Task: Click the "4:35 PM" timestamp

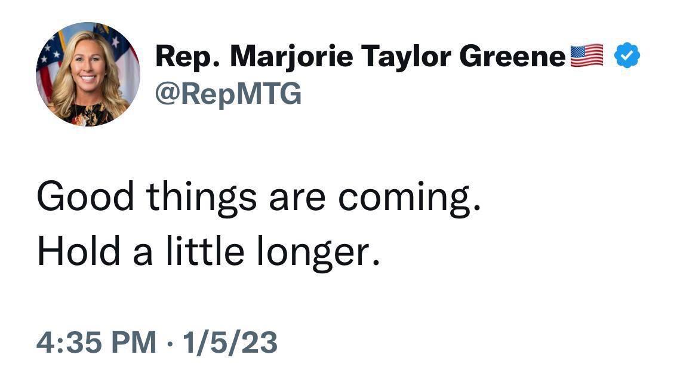Action: pos(96,343)
